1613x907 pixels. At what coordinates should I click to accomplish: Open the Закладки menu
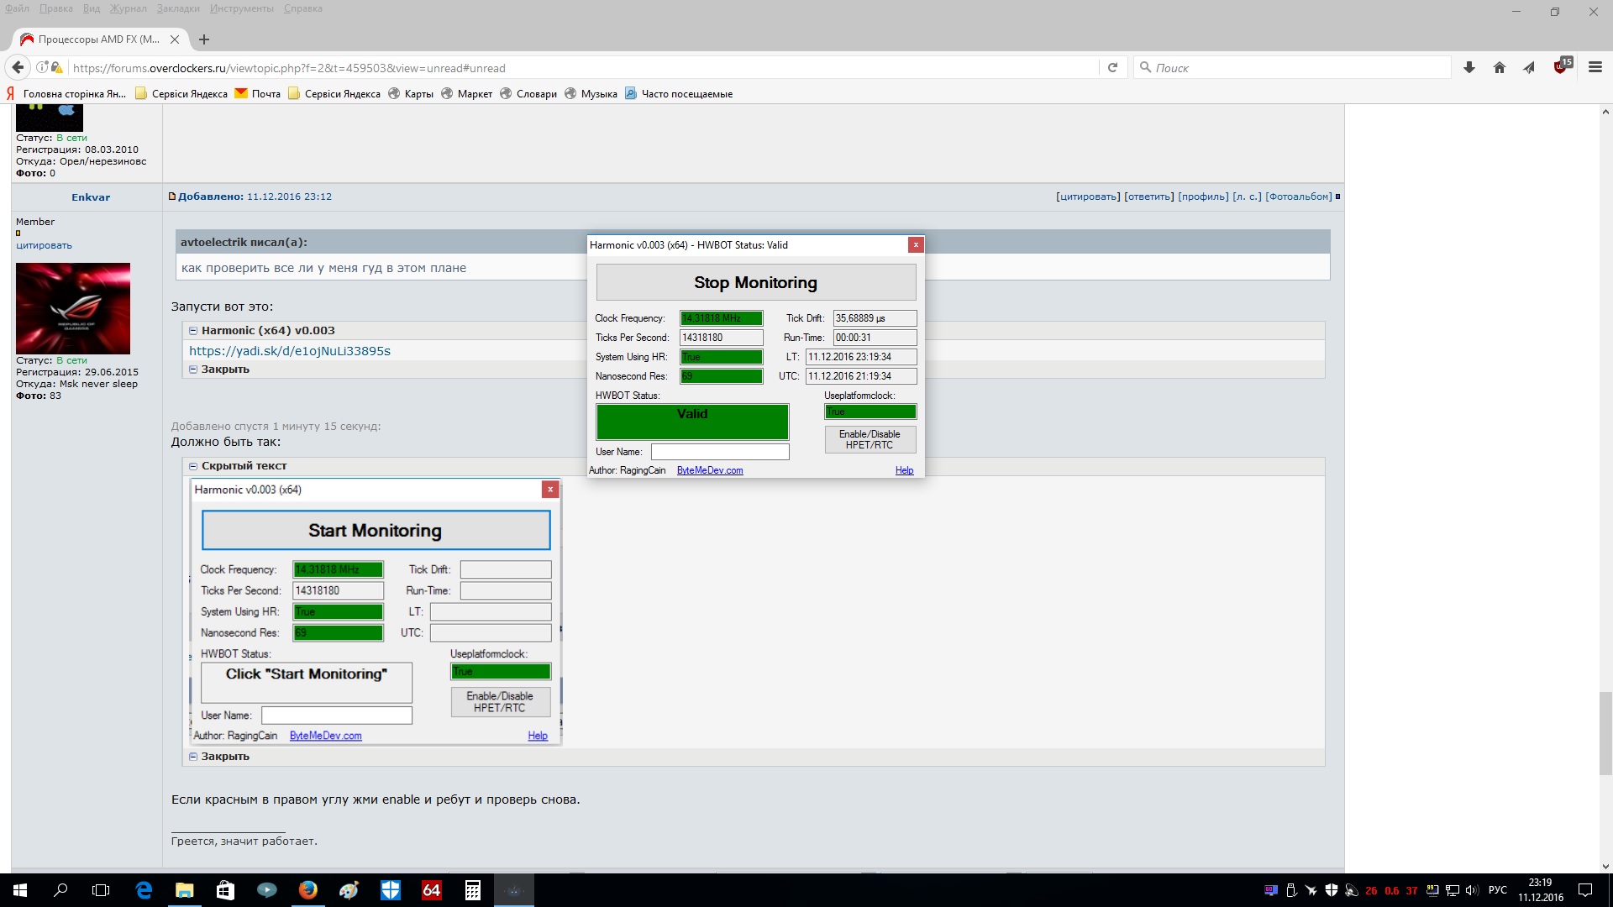[178, 8]
